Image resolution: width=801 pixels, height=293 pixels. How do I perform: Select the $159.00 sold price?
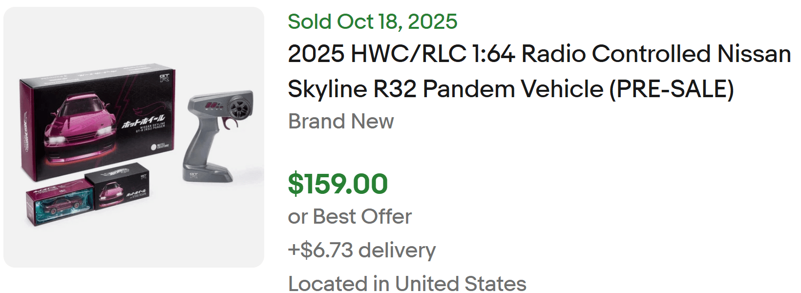(337, 184)
